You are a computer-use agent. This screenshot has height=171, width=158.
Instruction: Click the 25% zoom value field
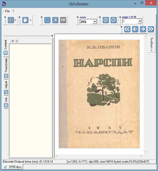[x=86, y=22]
